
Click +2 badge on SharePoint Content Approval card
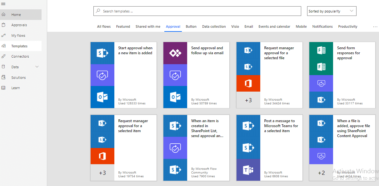(321, 173)
